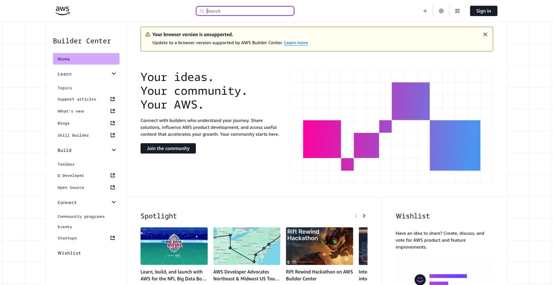The width and height of the screenshot is (553, 285).
Task: Click 'AWS Developer Advocates Northeast & Midwest' title
Action: pyautogui.click(x=247, y=275)
